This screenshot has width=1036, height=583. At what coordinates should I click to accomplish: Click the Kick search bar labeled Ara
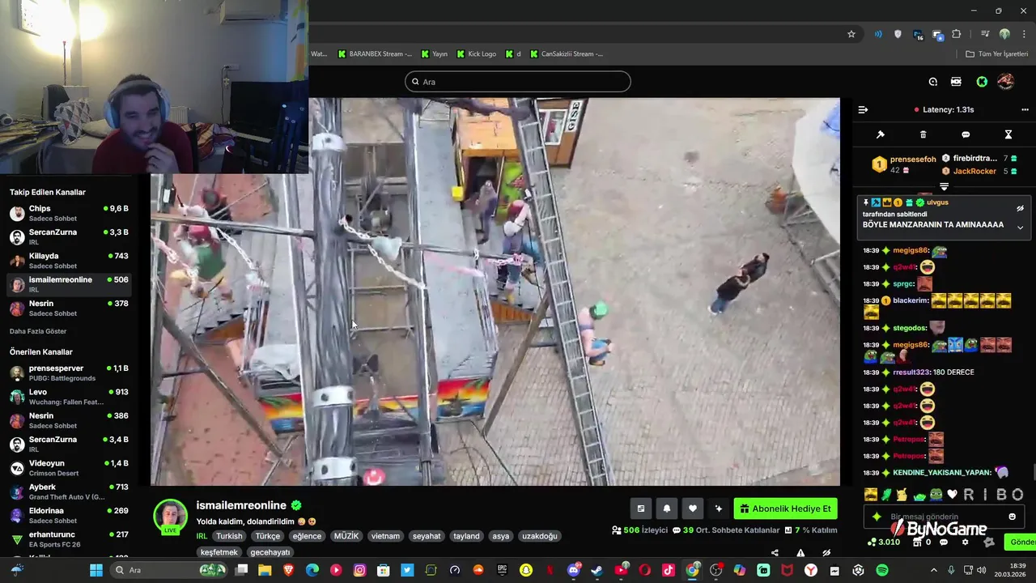pyautogui.click(x=518, y=82)
